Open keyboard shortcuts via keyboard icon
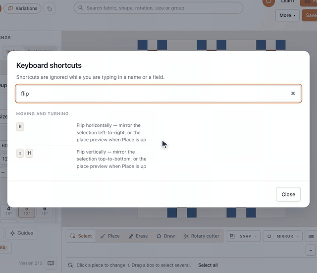317x273 pixels. click(51, 263)
